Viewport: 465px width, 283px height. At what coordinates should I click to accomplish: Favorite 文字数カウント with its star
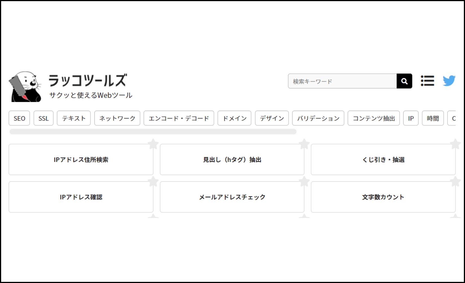[x=455, y=182]
